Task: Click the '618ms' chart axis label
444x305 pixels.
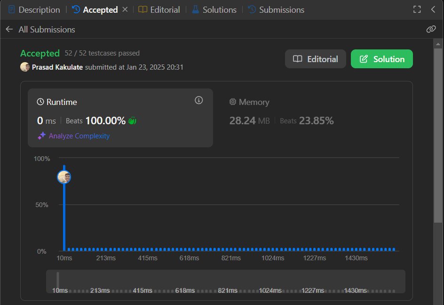Action: tap(189, 258)
